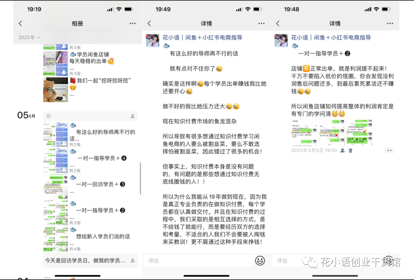Open the two-dot comment button on the post
The width and height of the screenshot is (414, 280).
pos(389,150)
